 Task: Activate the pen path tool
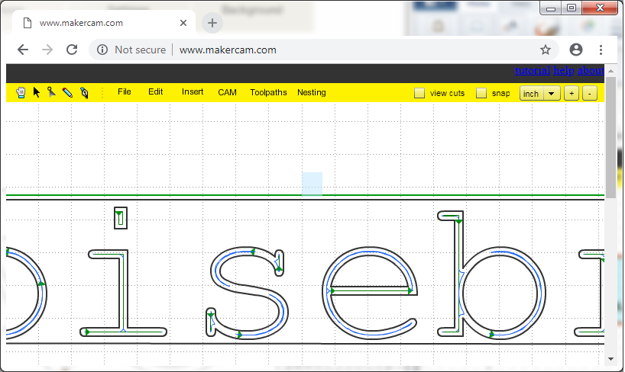coord(83,93)
